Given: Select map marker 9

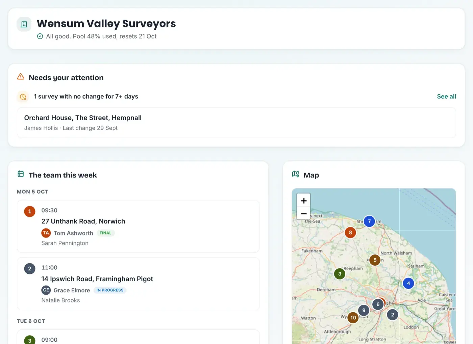Looking at the screenshot, I should tap(364, 310).
